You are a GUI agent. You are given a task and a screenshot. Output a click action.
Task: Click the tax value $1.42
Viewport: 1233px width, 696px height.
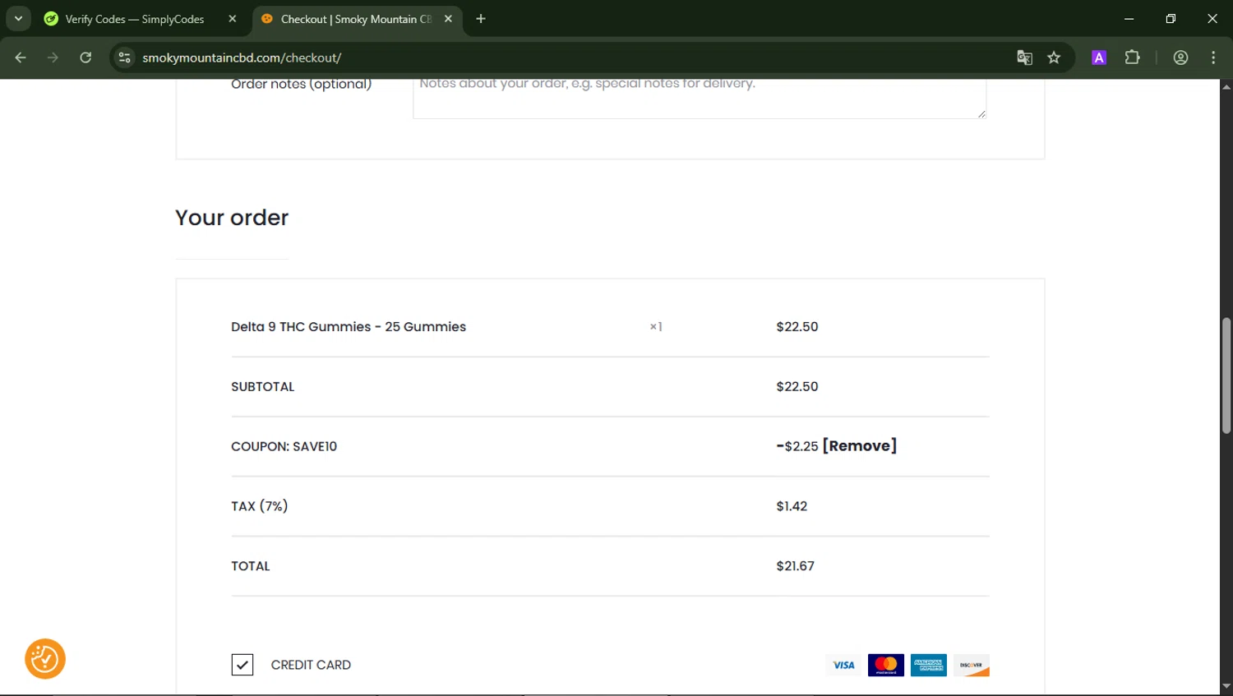tap(792, 506)
